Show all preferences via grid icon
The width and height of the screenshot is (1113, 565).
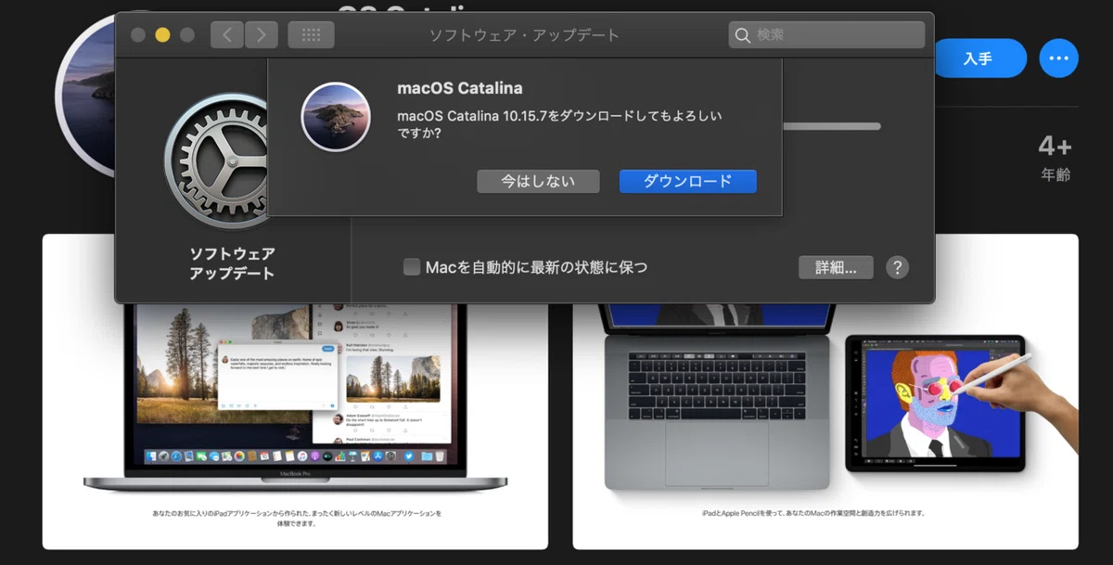click(311, 35)
